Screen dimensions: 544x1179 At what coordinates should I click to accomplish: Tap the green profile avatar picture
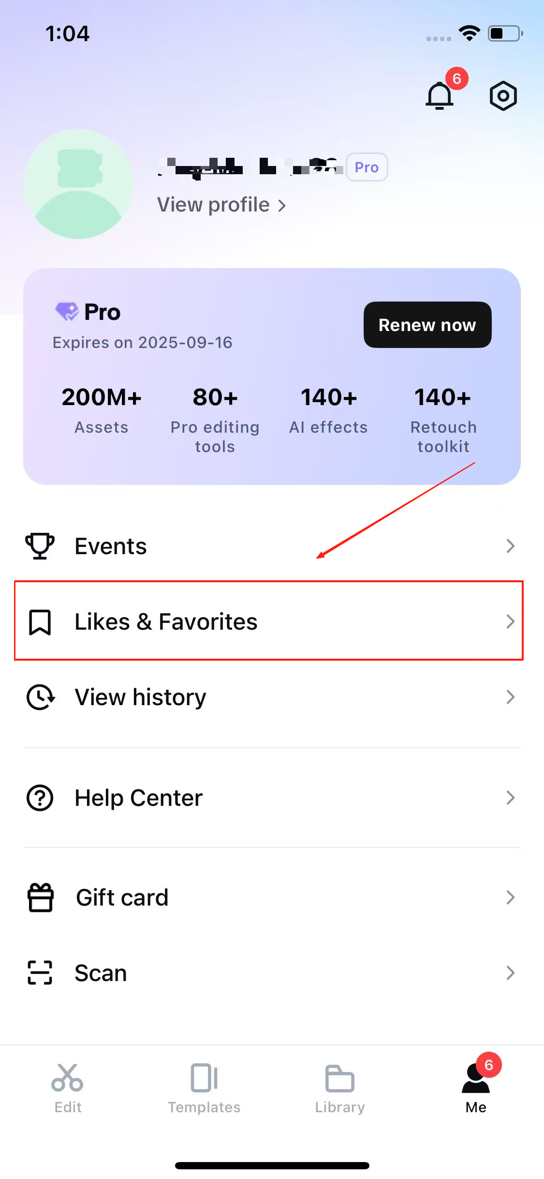(x=78, y=184)
